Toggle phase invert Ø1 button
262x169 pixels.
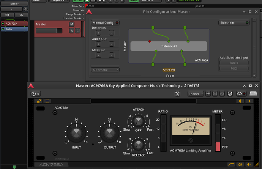[7, 15]
